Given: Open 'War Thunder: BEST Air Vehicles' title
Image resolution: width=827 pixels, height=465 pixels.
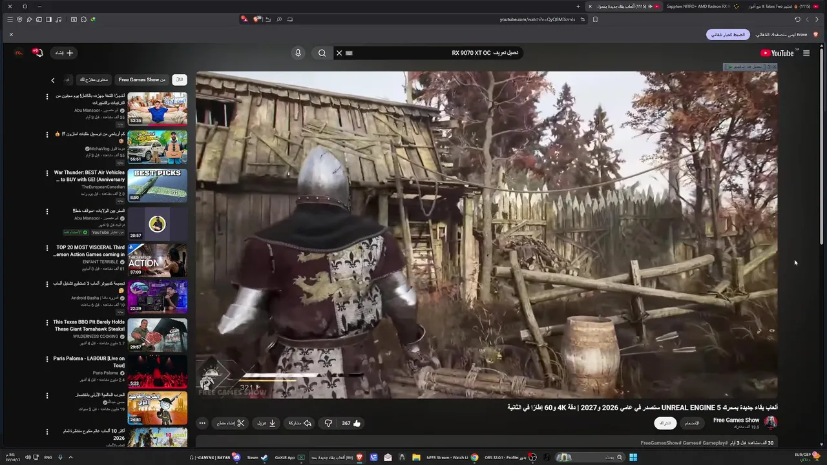Looking at the screenshot, I should click(89, 176).
